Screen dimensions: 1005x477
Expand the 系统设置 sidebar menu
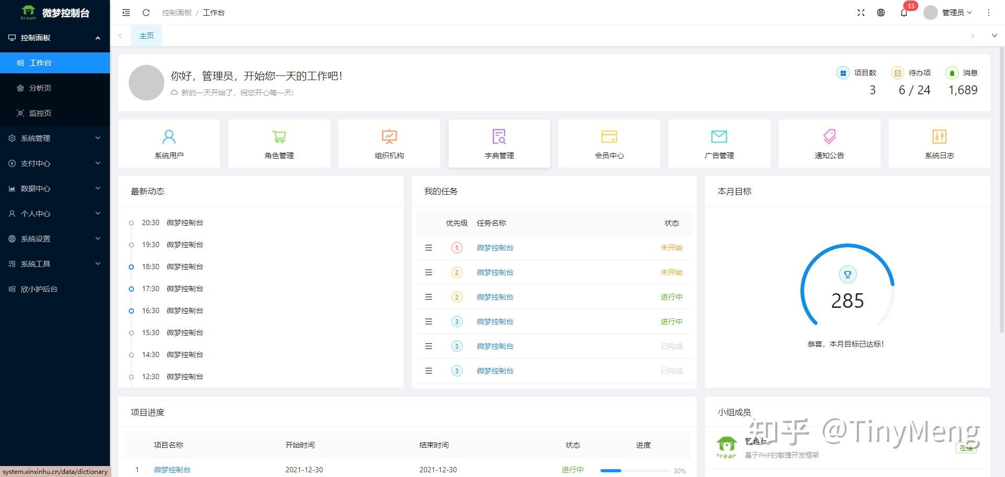[x=55, y=239]
